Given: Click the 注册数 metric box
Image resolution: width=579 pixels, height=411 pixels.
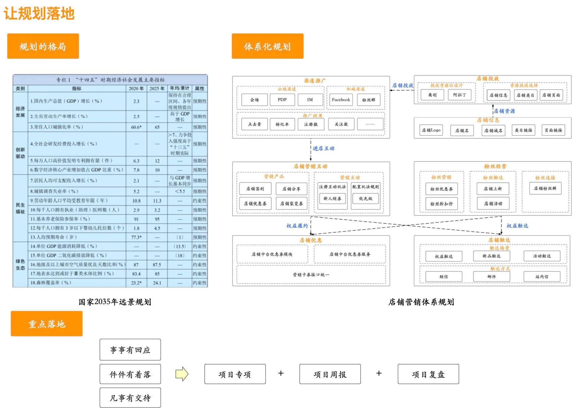Looking at the screenshot, I should 311,124.
